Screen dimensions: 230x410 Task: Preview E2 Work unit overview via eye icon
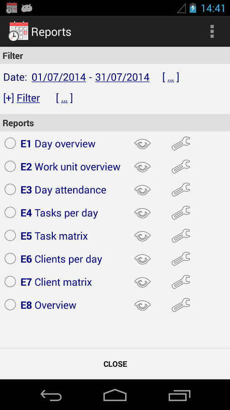click(x=142, y=167)
